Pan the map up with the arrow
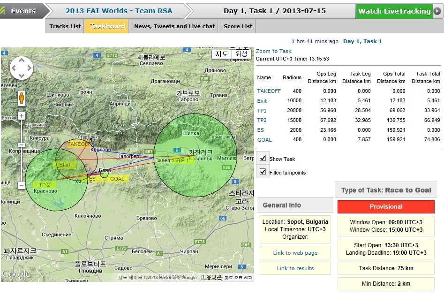The height and width of the screenshot is (296, 444). point(22,61)
